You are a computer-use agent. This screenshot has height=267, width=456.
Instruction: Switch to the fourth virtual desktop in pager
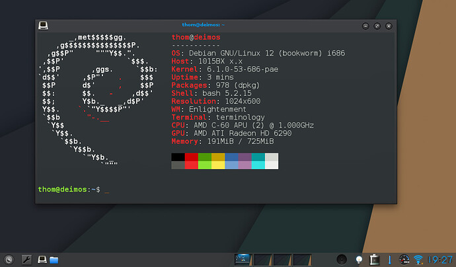click(302, 260)
